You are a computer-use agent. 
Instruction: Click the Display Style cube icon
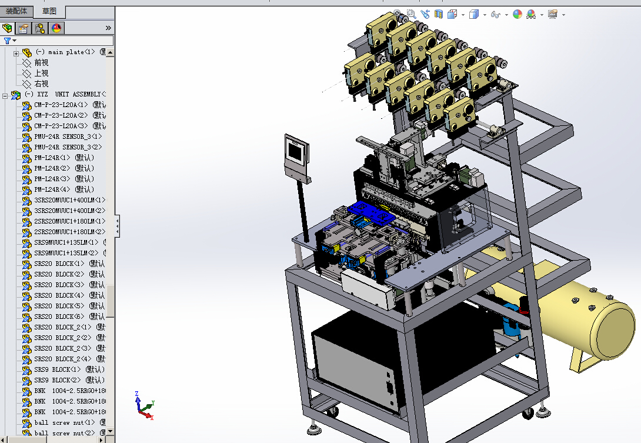[x=474, y=14]
